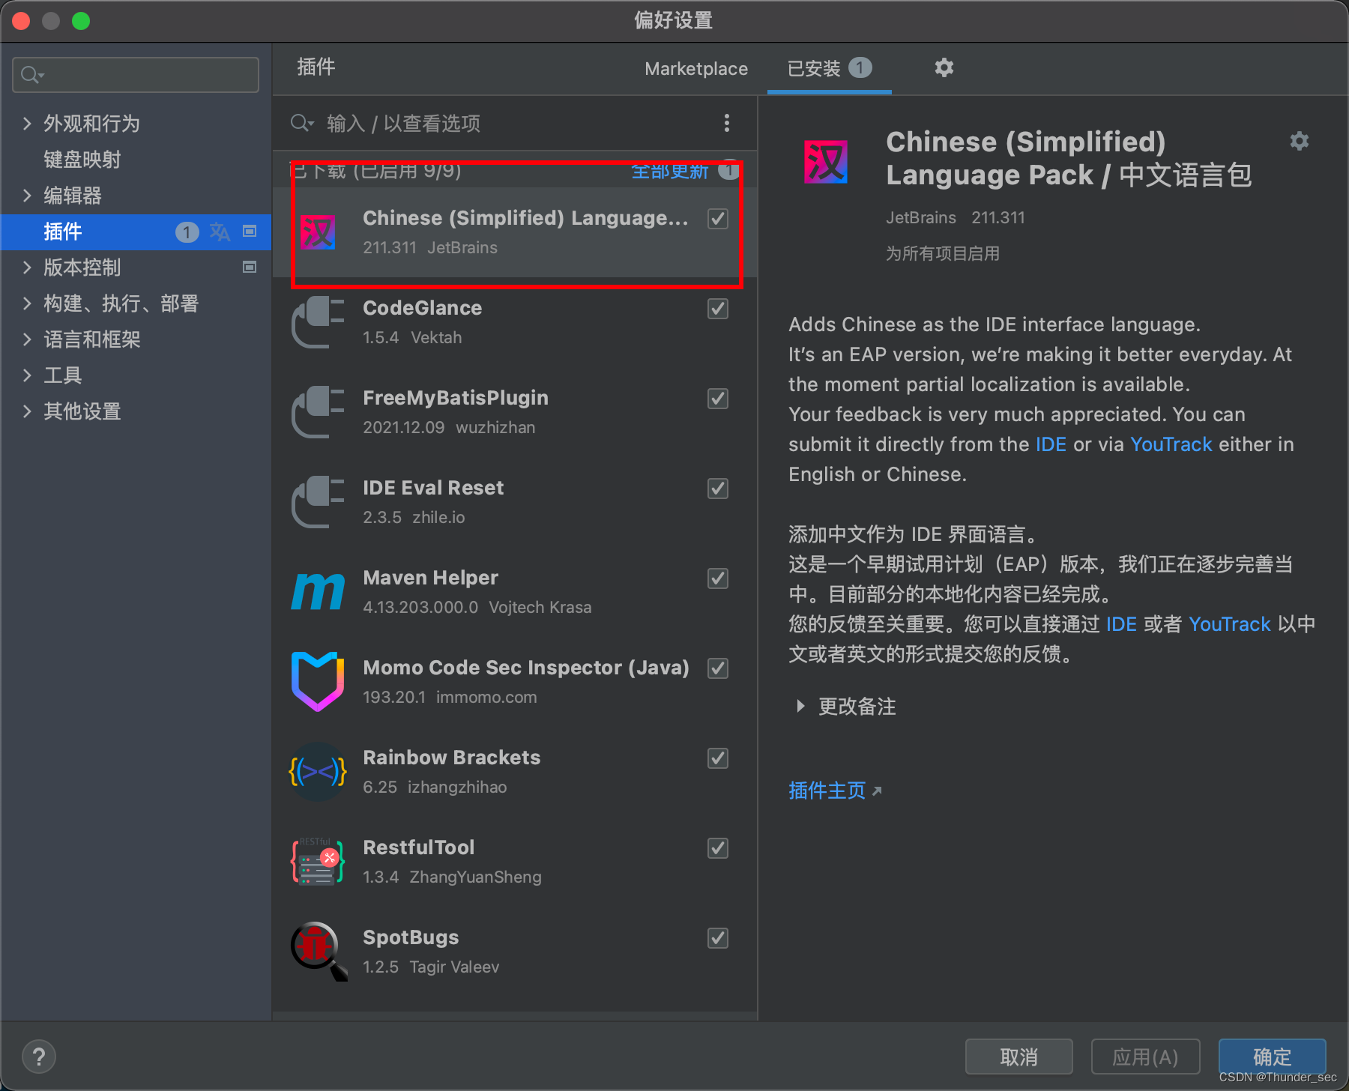Click the 全部更新 update all link
Screen dimensions: 1349x1091
tap(670, 171)
